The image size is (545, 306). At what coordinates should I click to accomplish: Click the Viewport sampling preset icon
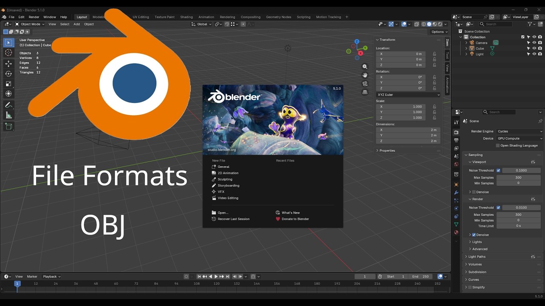tap(533, 162)
